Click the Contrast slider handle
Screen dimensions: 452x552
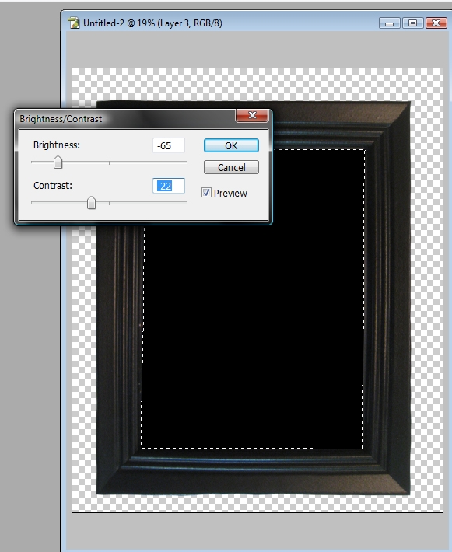[x=91, y=203]
